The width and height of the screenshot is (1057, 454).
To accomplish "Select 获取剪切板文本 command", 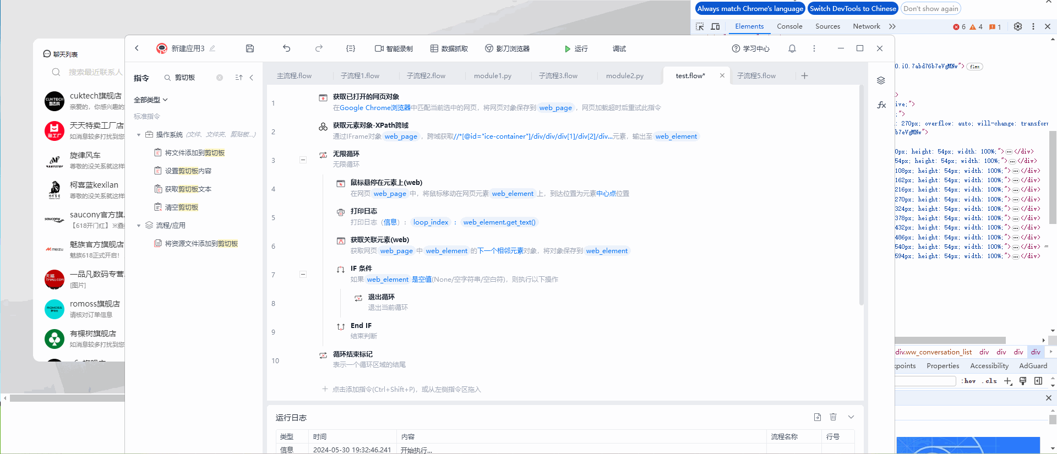I will (x=188, y=189).
